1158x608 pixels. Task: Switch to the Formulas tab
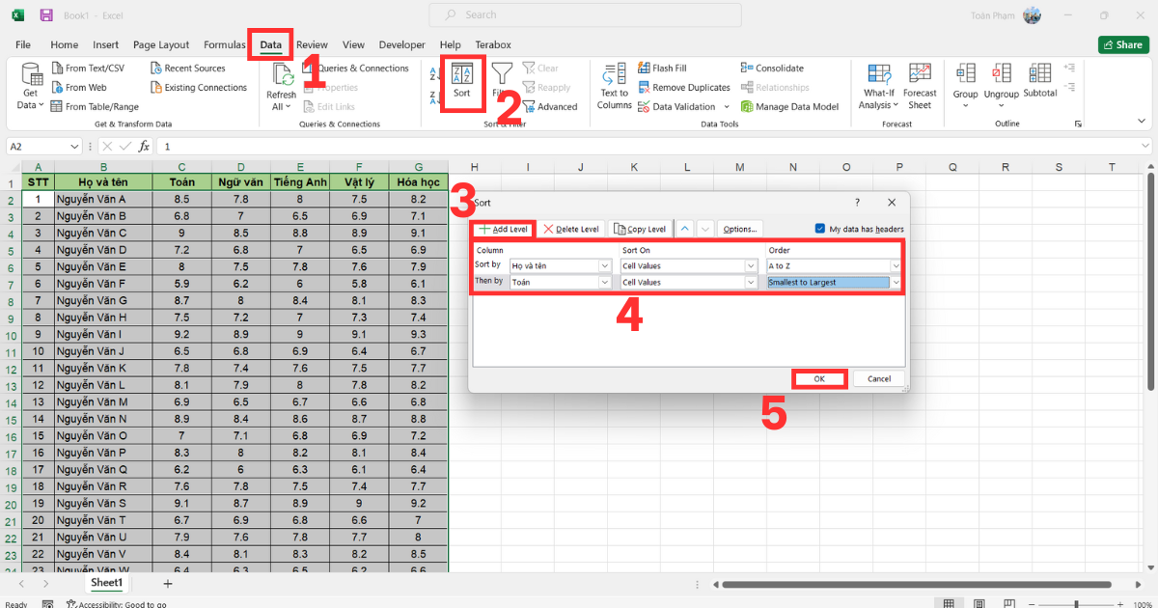(x=225, y=45)
